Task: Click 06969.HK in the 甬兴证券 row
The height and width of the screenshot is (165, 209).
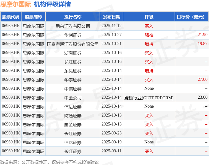Action: pyautogui.click(x=11, y=26)
